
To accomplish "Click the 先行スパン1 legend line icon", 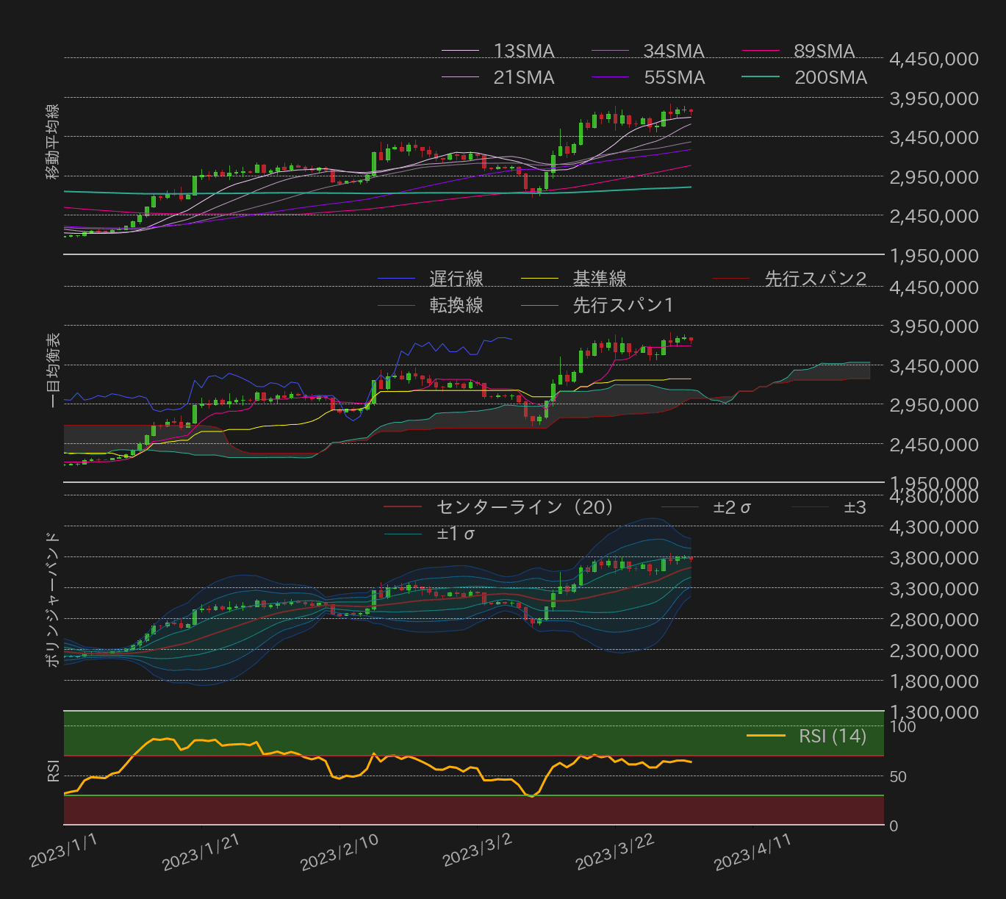I will tap(540, 304).
